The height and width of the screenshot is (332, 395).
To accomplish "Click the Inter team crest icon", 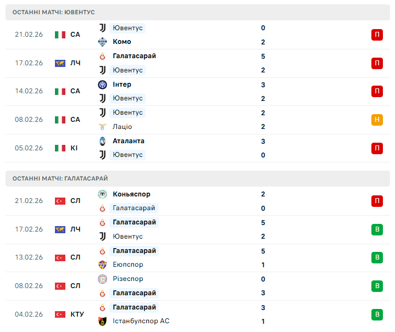I will (x=102, y=85).
